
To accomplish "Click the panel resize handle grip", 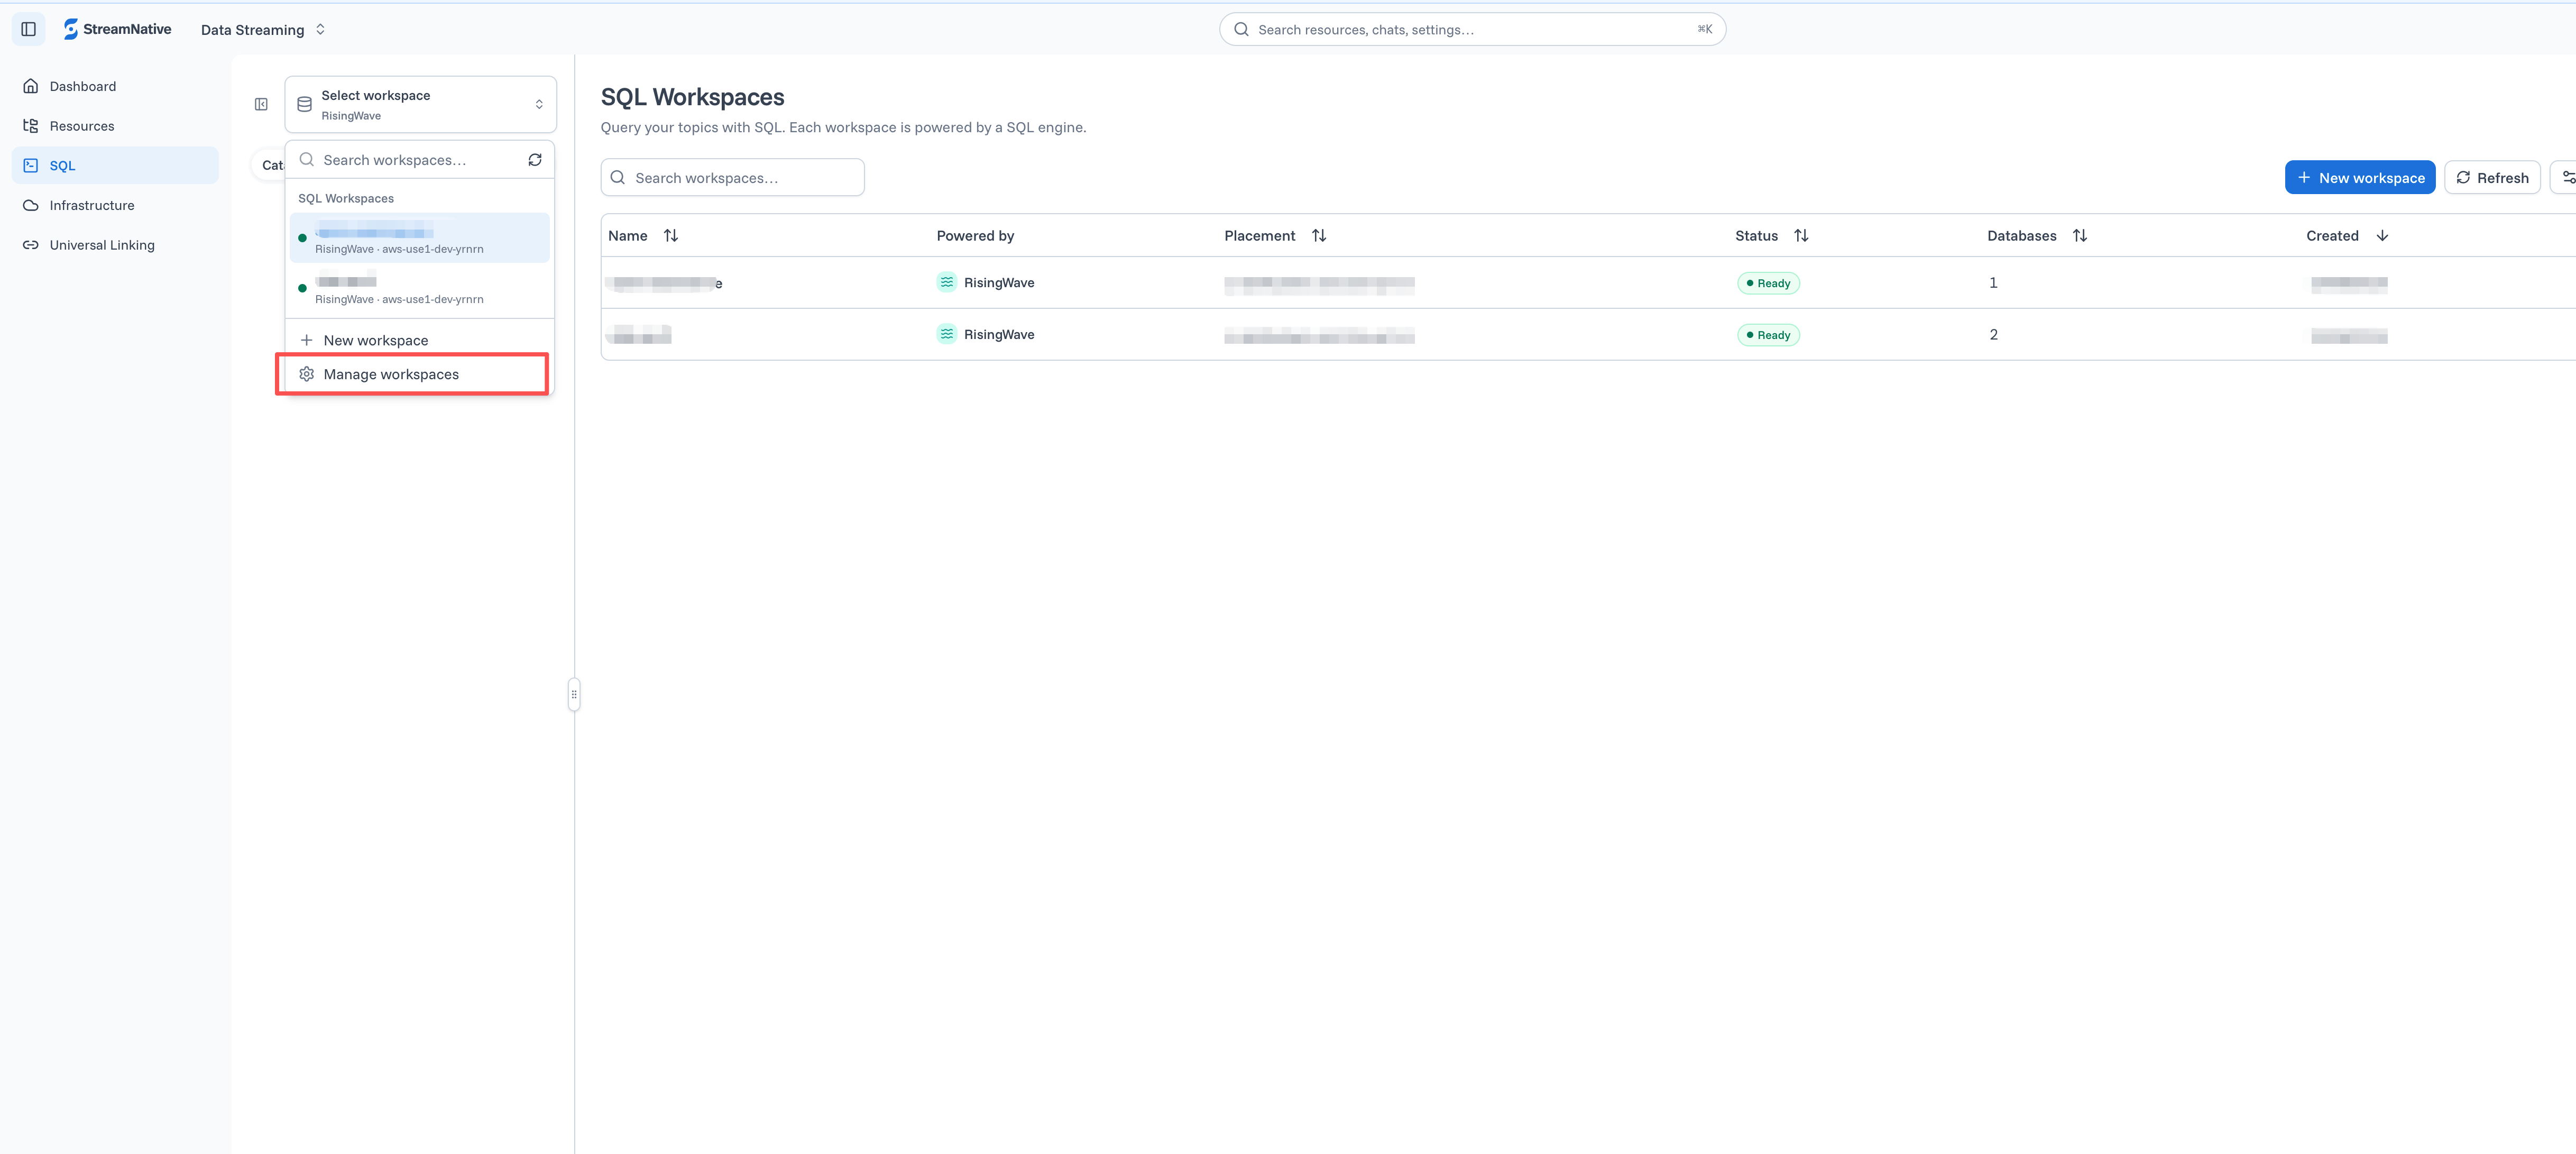I will tap(574, 694).
